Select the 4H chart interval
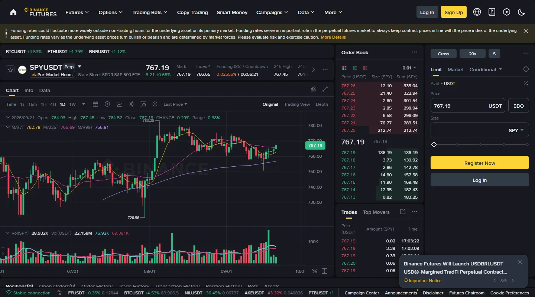 53,104
